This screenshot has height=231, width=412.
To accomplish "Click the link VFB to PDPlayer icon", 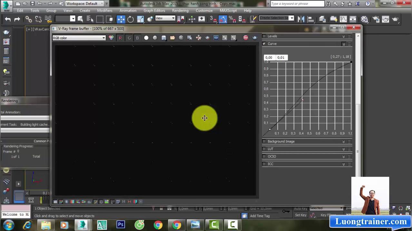I will tap(216, 38).
